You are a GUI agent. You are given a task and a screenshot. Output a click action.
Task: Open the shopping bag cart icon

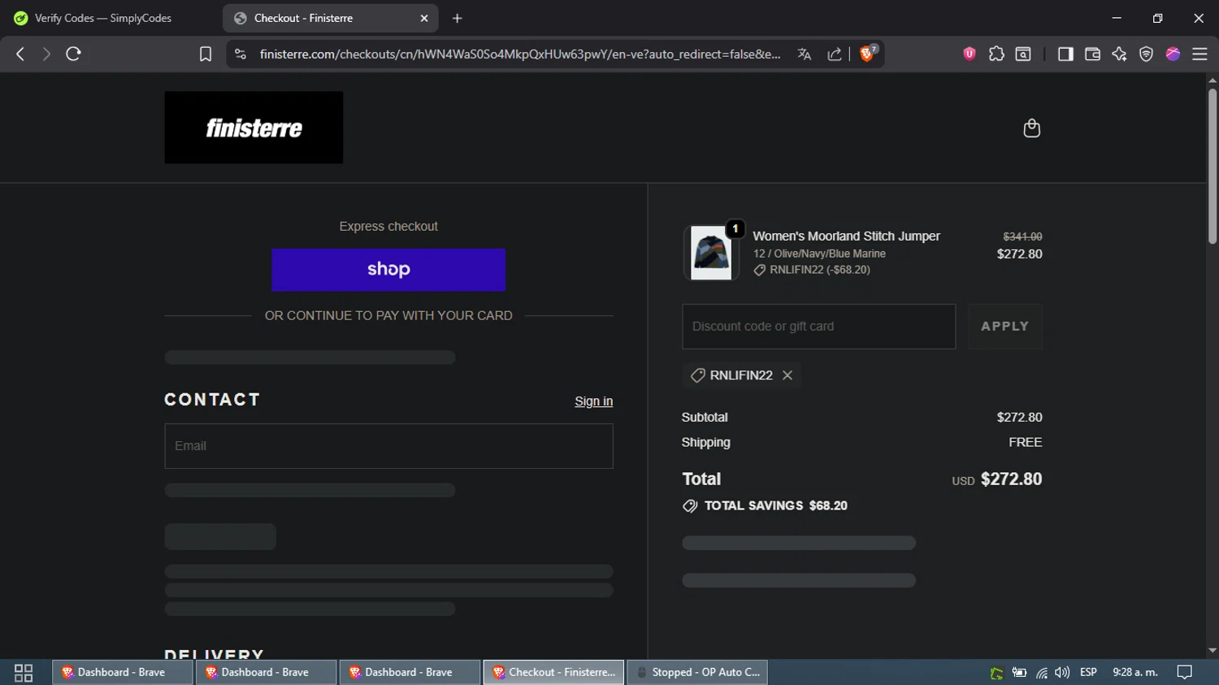coord(1031,128)
